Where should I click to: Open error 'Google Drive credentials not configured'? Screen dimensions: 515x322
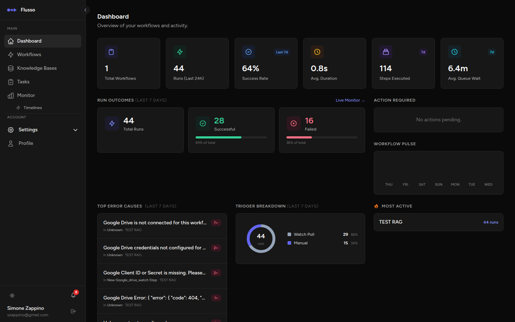(x=162, y=251)
